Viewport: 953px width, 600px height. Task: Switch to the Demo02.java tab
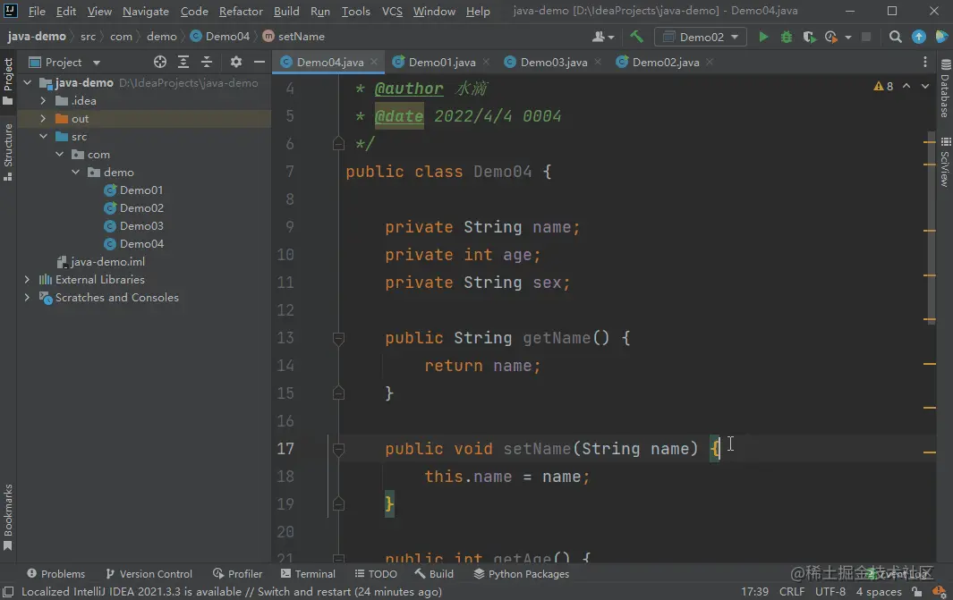[x=665, y=62]
